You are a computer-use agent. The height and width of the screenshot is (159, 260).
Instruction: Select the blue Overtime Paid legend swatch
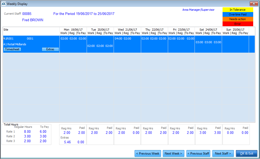(x=238, y=14)
